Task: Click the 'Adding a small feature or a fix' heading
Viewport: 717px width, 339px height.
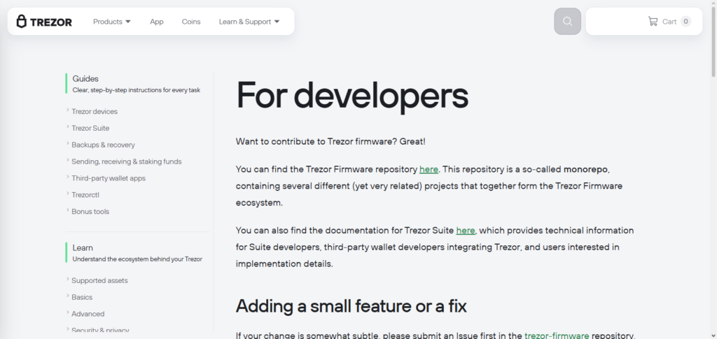Action: pos(351,306)
